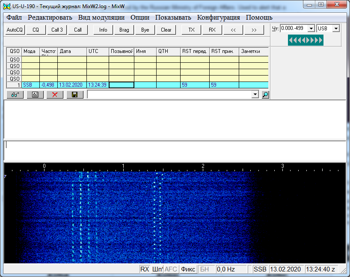Image resolution: width=350 pixels, height=277 pixels.
Task: Click inside the transmit text window with the cursor
Action: tap(175, 150)
